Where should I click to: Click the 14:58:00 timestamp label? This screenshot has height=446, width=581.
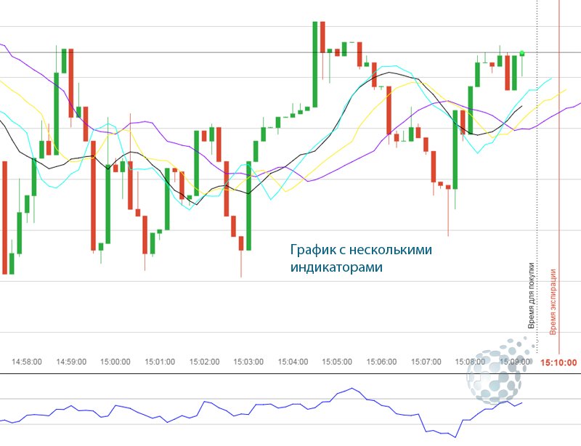click(x=27, y=360)
